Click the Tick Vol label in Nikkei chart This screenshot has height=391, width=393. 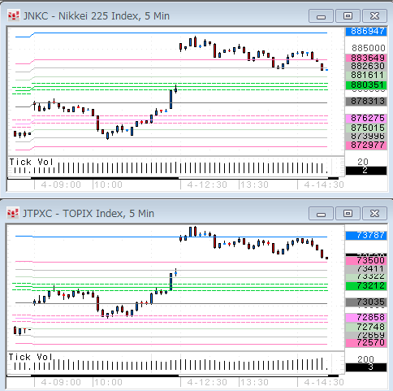(31, 162)
